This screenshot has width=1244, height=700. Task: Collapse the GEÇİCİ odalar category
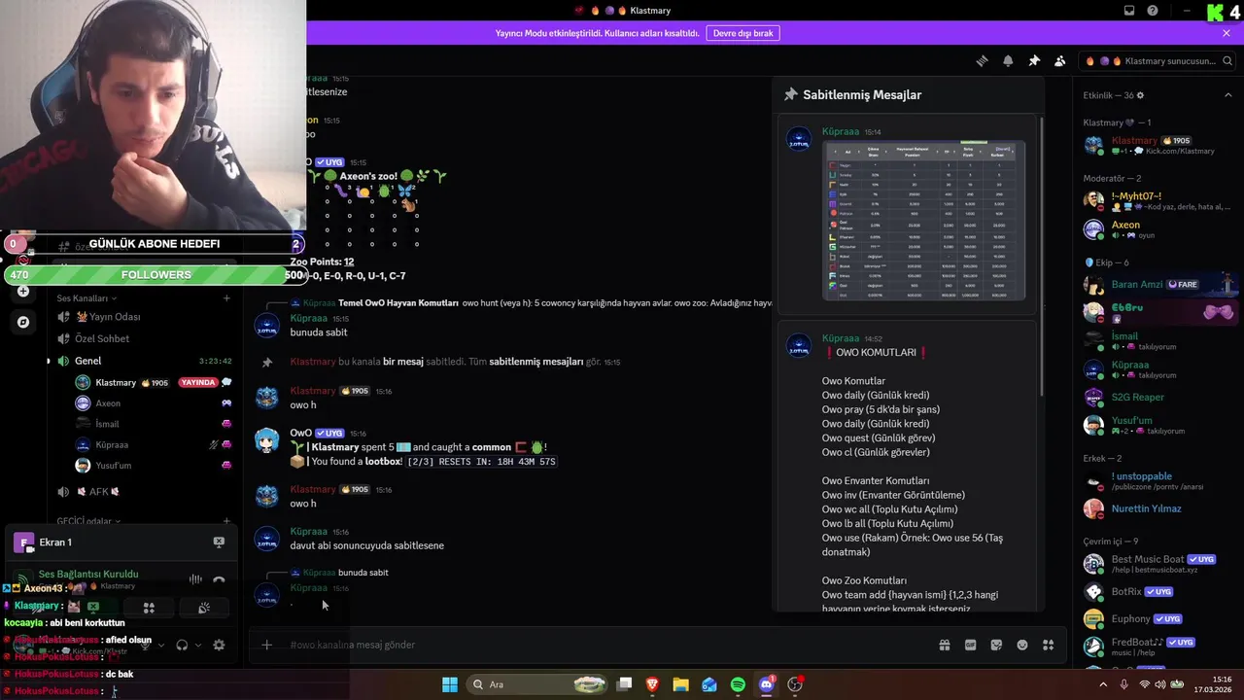tap(88, 521)
